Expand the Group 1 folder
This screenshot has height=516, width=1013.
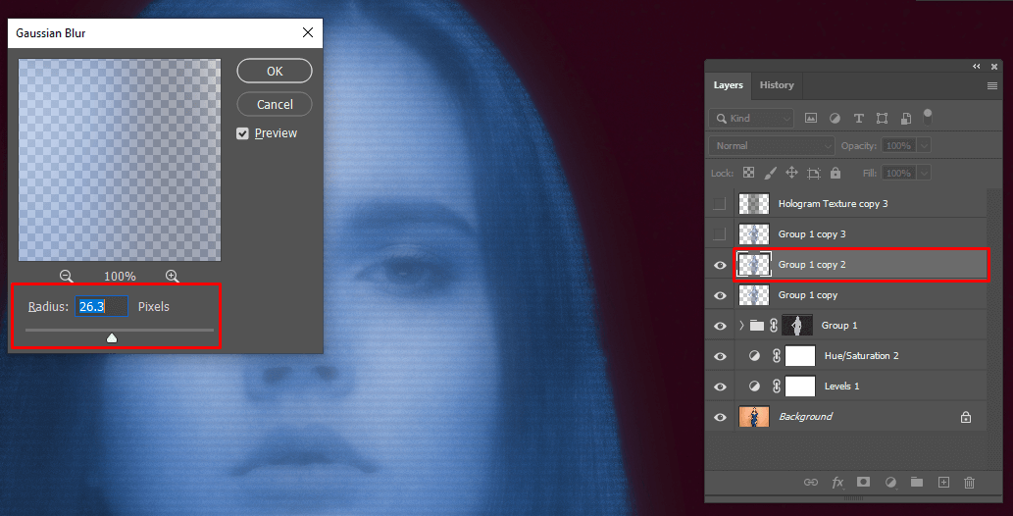click(741, 326)
